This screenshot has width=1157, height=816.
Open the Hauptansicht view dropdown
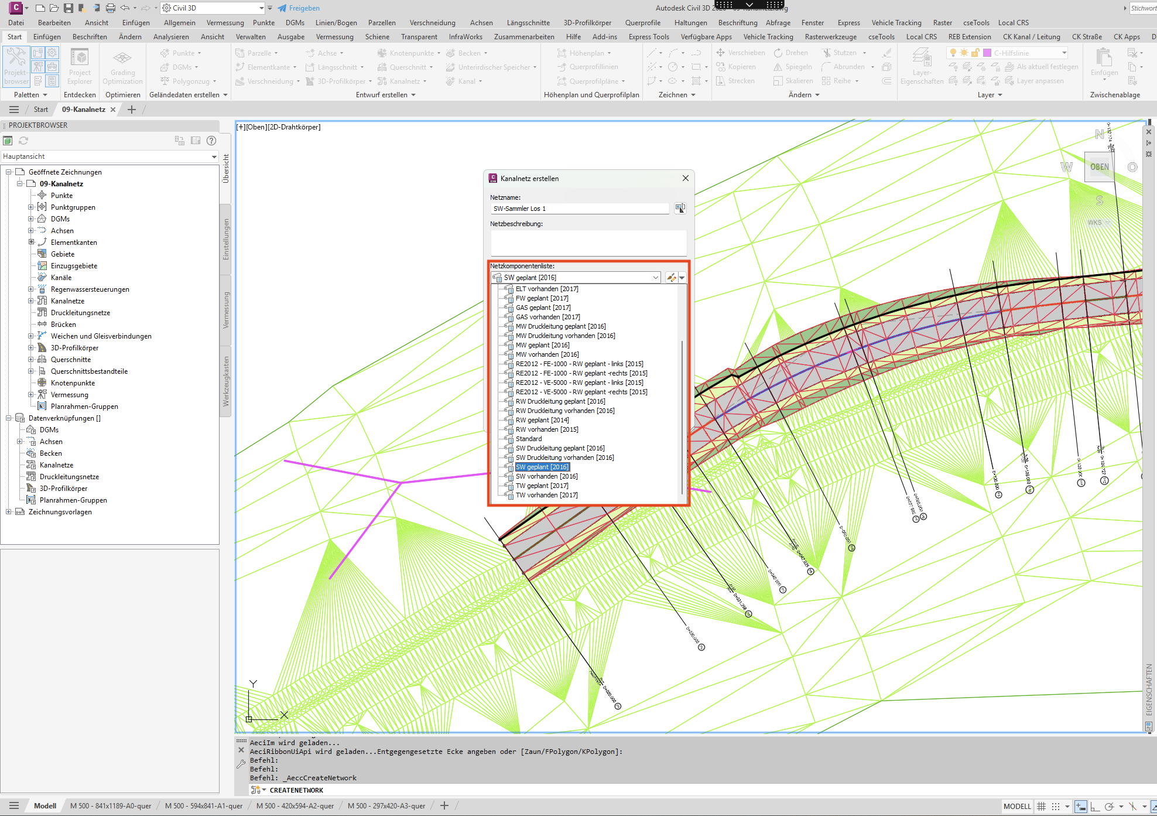(109, 156)
